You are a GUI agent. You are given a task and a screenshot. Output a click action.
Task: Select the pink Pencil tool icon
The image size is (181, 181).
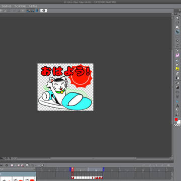(177, 55)
